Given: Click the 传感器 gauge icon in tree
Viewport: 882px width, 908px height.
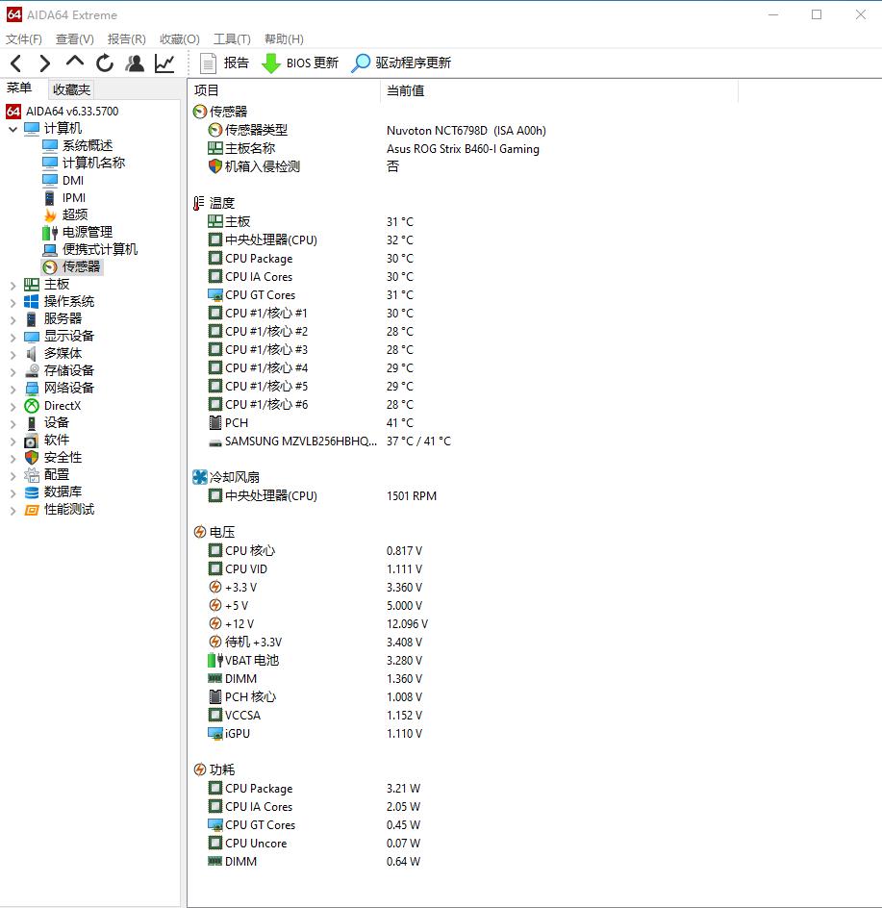Looking at the screenshot, I should coord(50,267).
